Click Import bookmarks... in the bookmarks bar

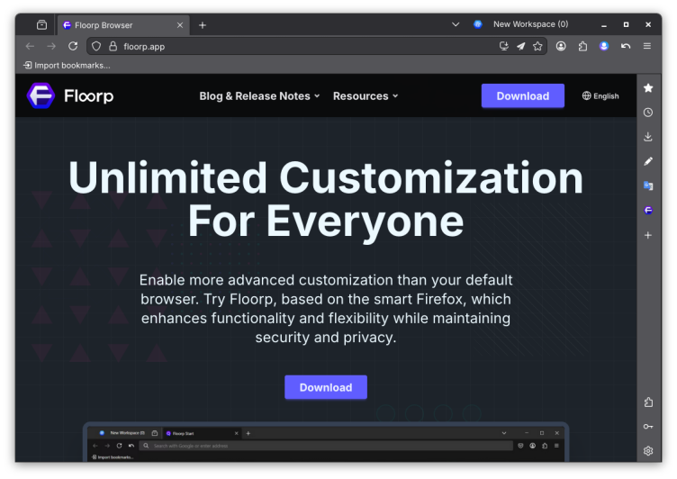pos(68,65)
